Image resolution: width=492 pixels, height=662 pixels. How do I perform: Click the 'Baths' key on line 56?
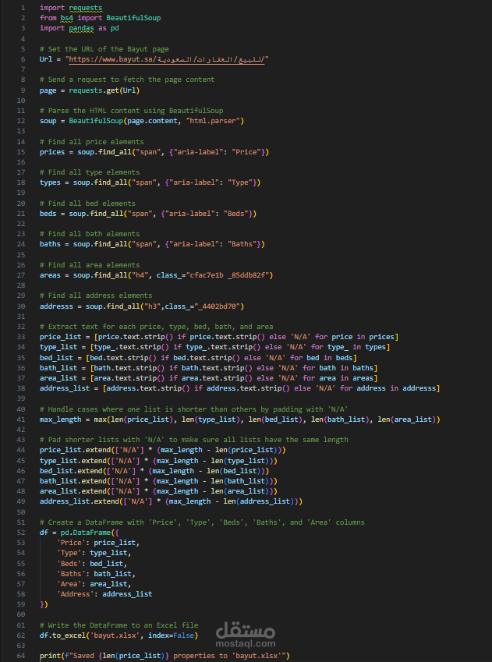[x=71, y=574]
